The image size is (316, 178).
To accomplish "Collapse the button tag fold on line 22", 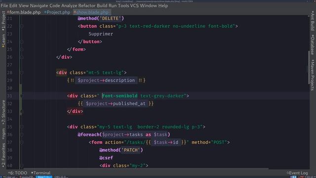I will pos(22,26).
